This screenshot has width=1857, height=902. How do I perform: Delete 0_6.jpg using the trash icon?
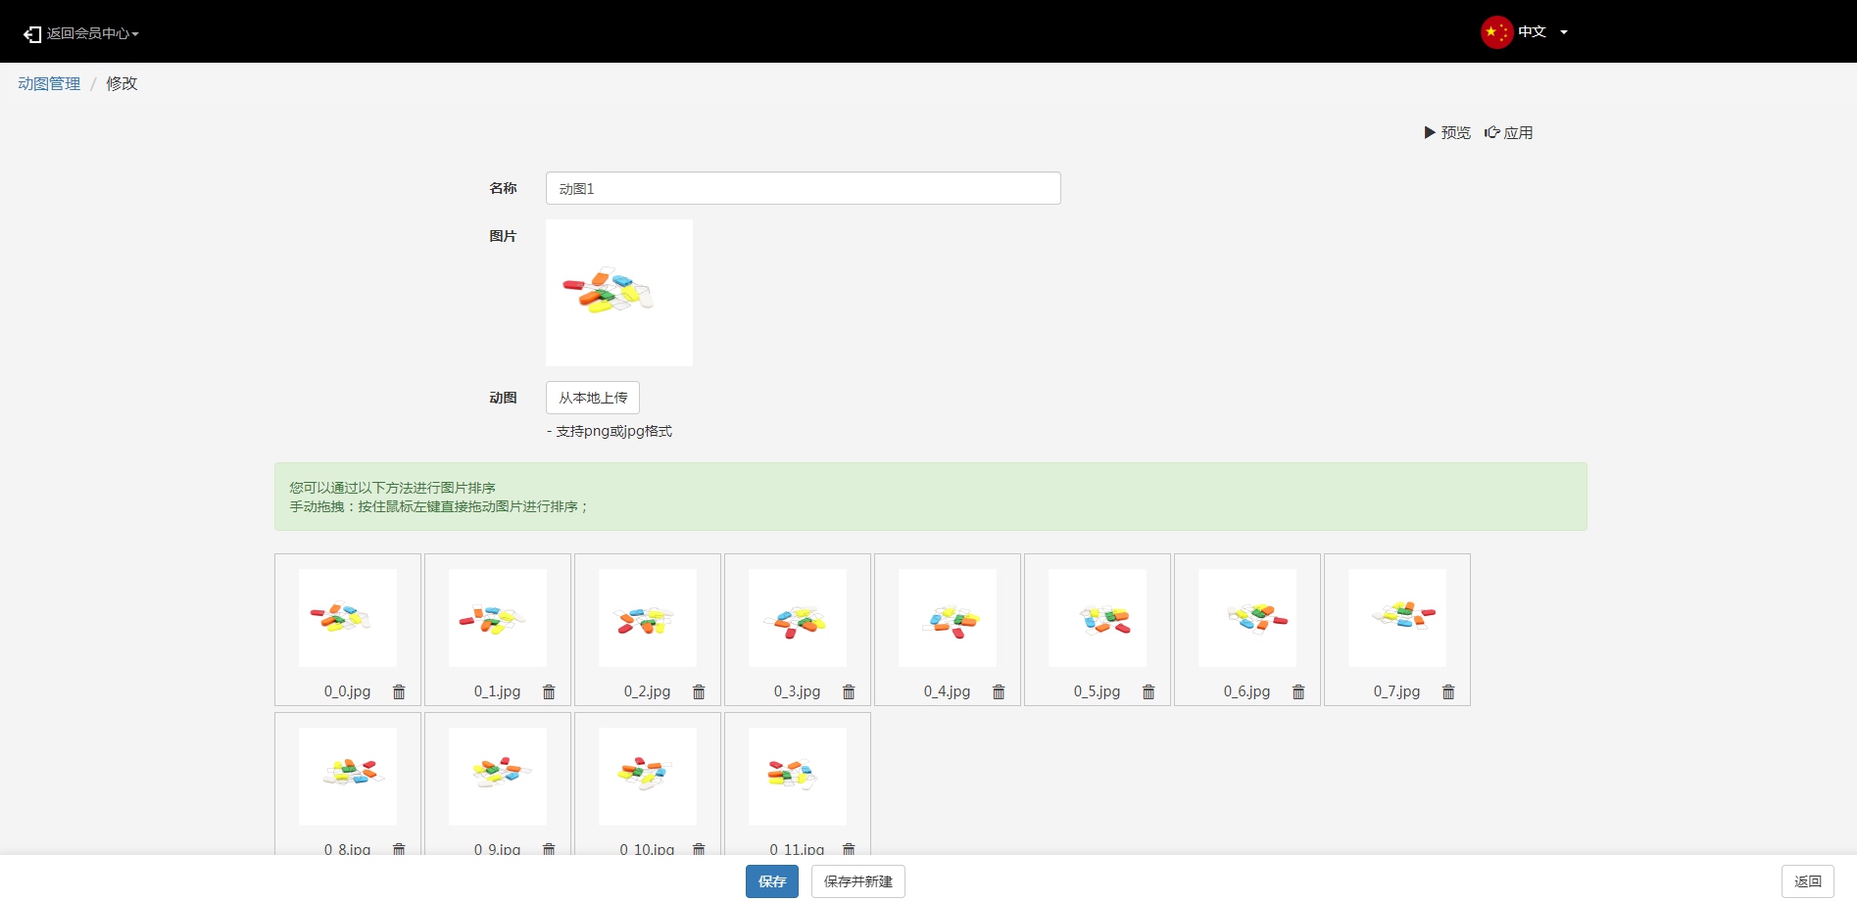point(1298,692)
